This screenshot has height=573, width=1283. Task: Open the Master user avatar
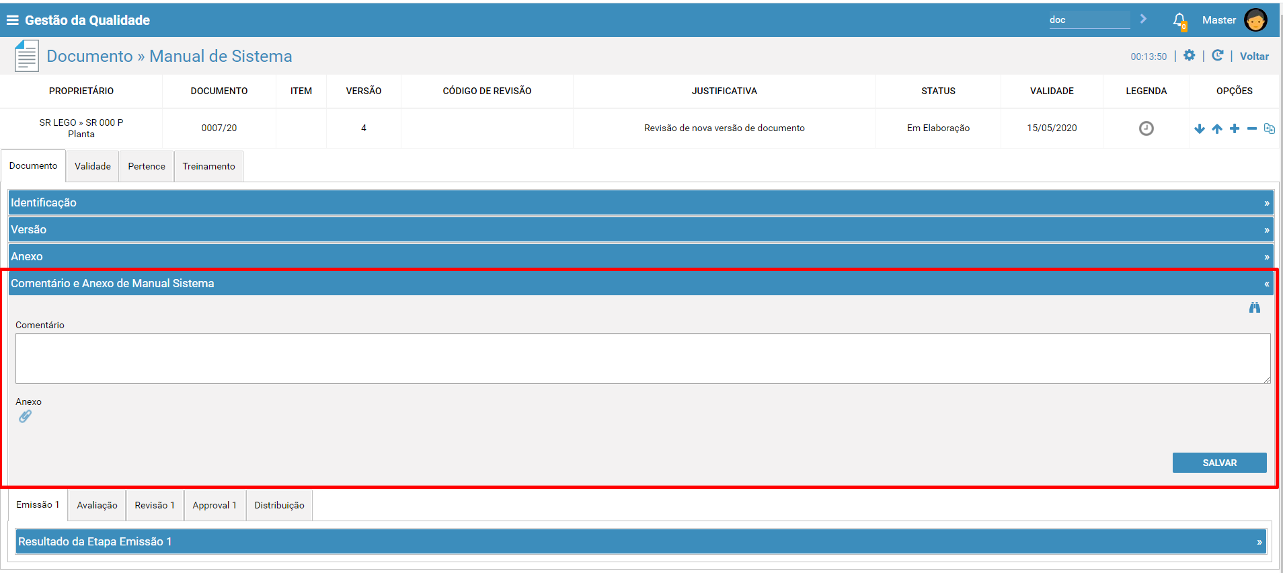(1255, 20)
